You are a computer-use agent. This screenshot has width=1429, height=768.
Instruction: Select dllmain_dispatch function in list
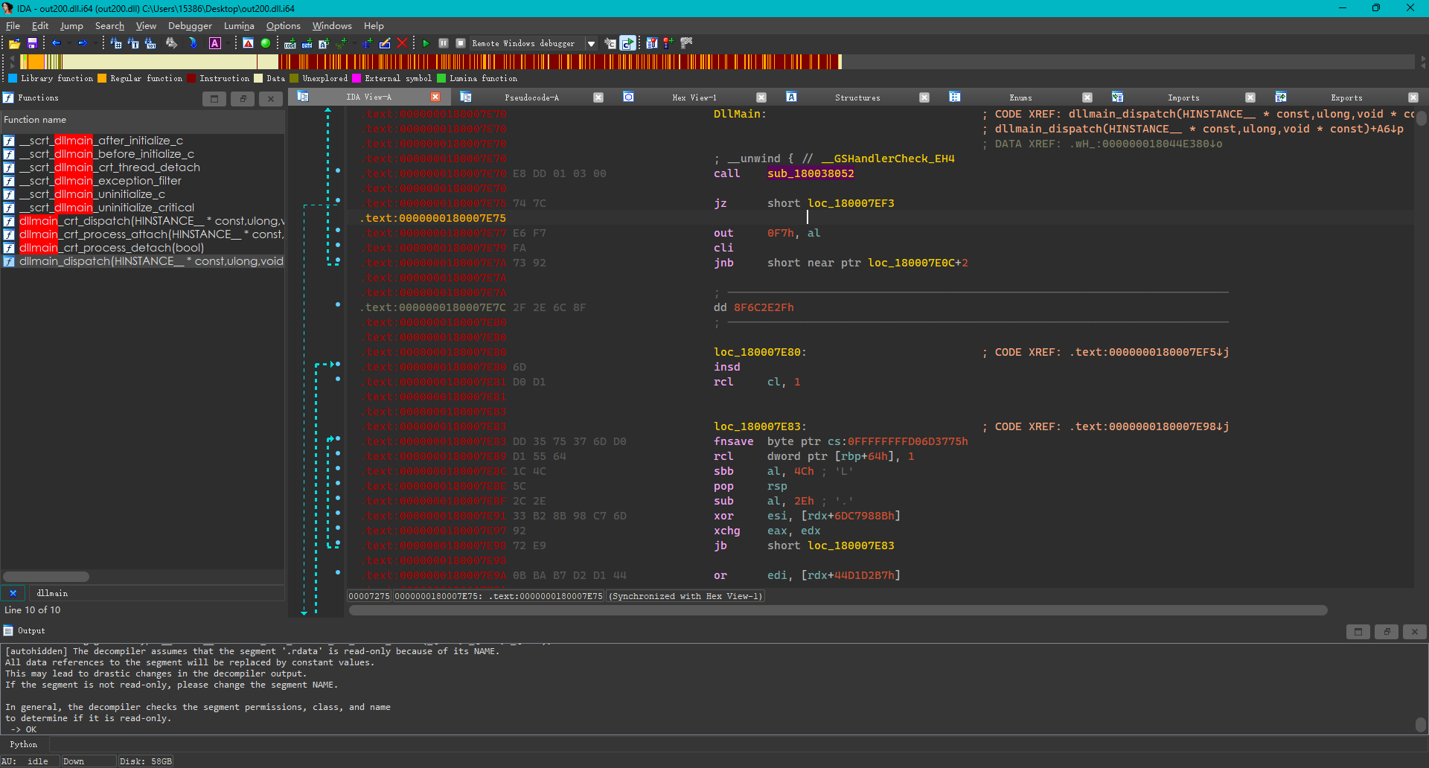click(143, 261)
